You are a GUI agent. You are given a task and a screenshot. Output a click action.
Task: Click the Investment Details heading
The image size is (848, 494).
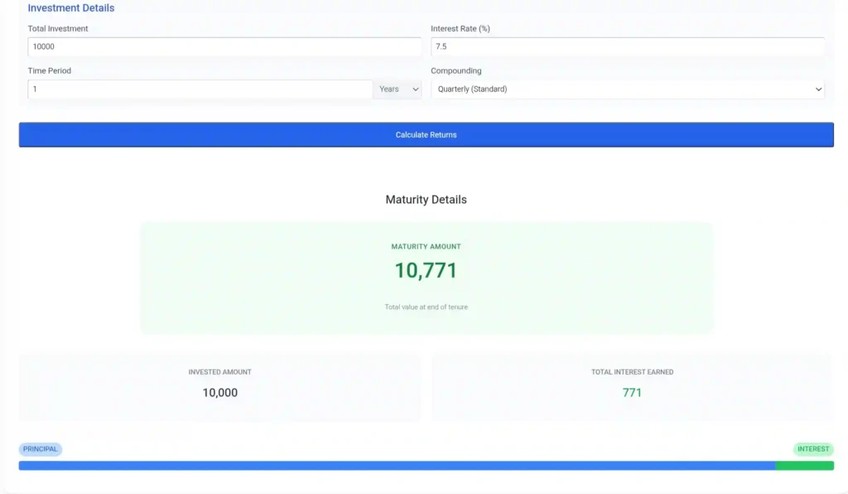click(70, 7)
